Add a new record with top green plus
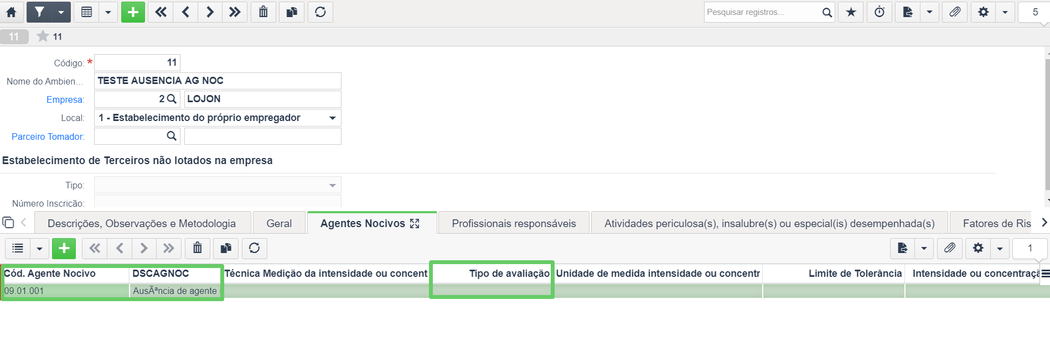Viewport: 1050px width, 347px height. coord(133,12)
